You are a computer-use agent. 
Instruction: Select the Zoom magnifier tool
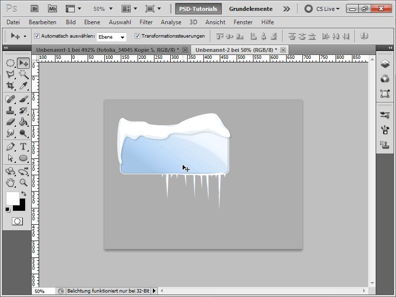point(23,182)
